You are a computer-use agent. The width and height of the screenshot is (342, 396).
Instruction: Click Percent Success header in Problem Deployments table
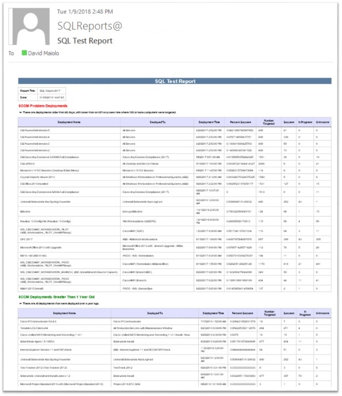(x=240, y=122)
